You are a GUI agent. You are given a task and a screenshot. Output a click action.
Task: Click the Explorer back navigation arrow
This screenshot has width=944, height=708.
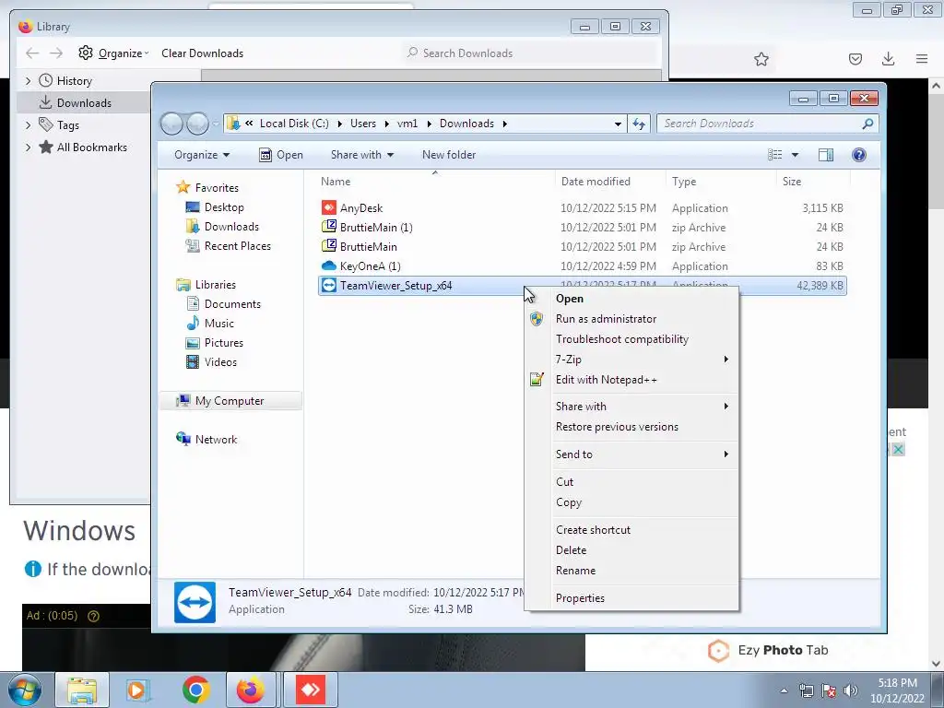coord(171,124)
